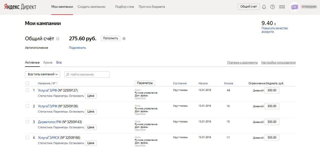This screenshot has width=320, height=148.
Task: Click the user profile avatar
Action: click(x=294, y=7)
